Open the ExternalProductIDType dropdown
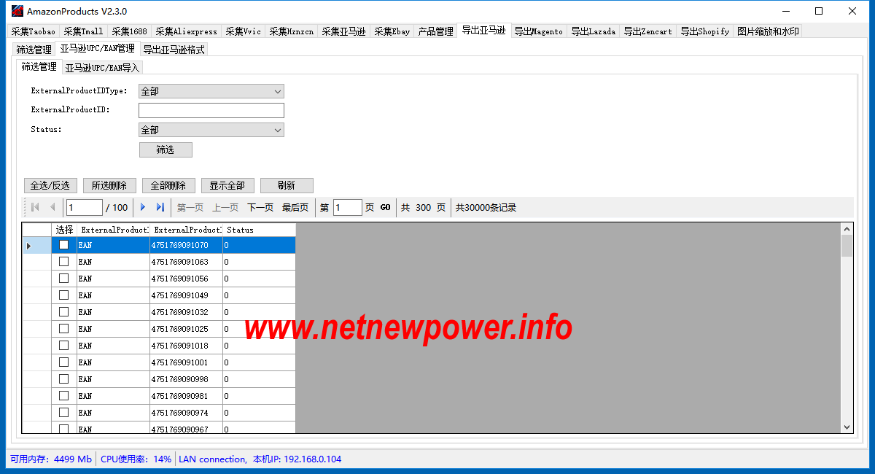The image size is (875, 474). (211, 91)
